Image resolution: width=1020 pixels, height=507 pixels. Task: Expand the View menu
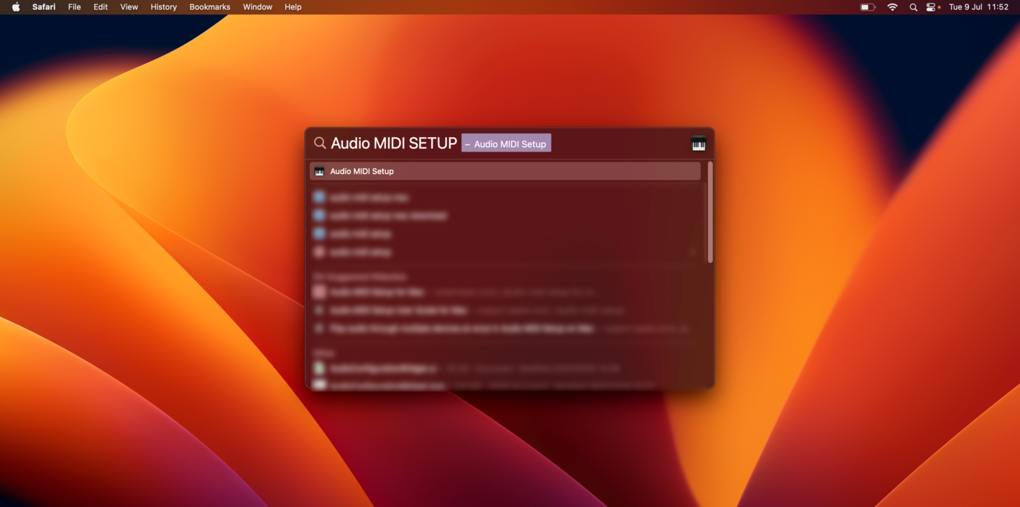pos(129,7)
